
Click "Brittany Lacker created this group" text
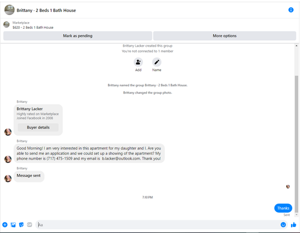click(x=148, y=46)
